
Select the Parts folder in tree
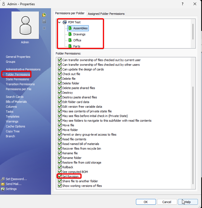click(x=77, y=46)
